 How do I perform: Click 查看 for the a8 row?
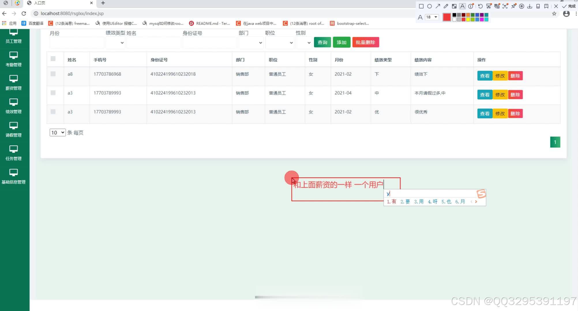point(485,76)
